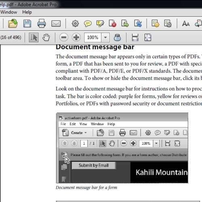The width and height of the screenshot is (202, 202).
Task: Open preferences with the gear icon
Action: pos(75,23)
